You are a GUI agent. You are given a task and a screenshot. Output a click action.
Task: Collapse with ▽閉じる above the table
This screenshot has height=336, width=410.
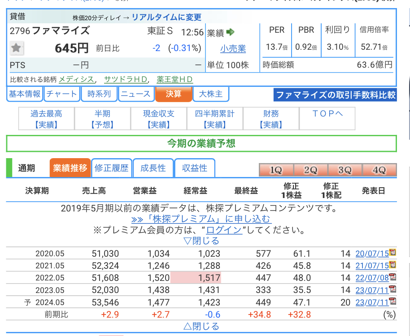(x=201, y=241)
